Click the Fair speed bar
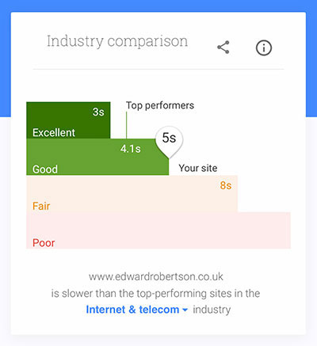317x346 pixels. click(132, 193)
